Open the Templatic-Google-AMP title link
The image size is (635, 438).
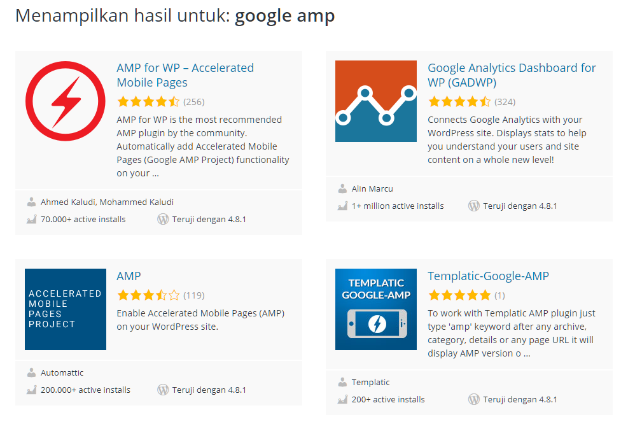[488, 276]
